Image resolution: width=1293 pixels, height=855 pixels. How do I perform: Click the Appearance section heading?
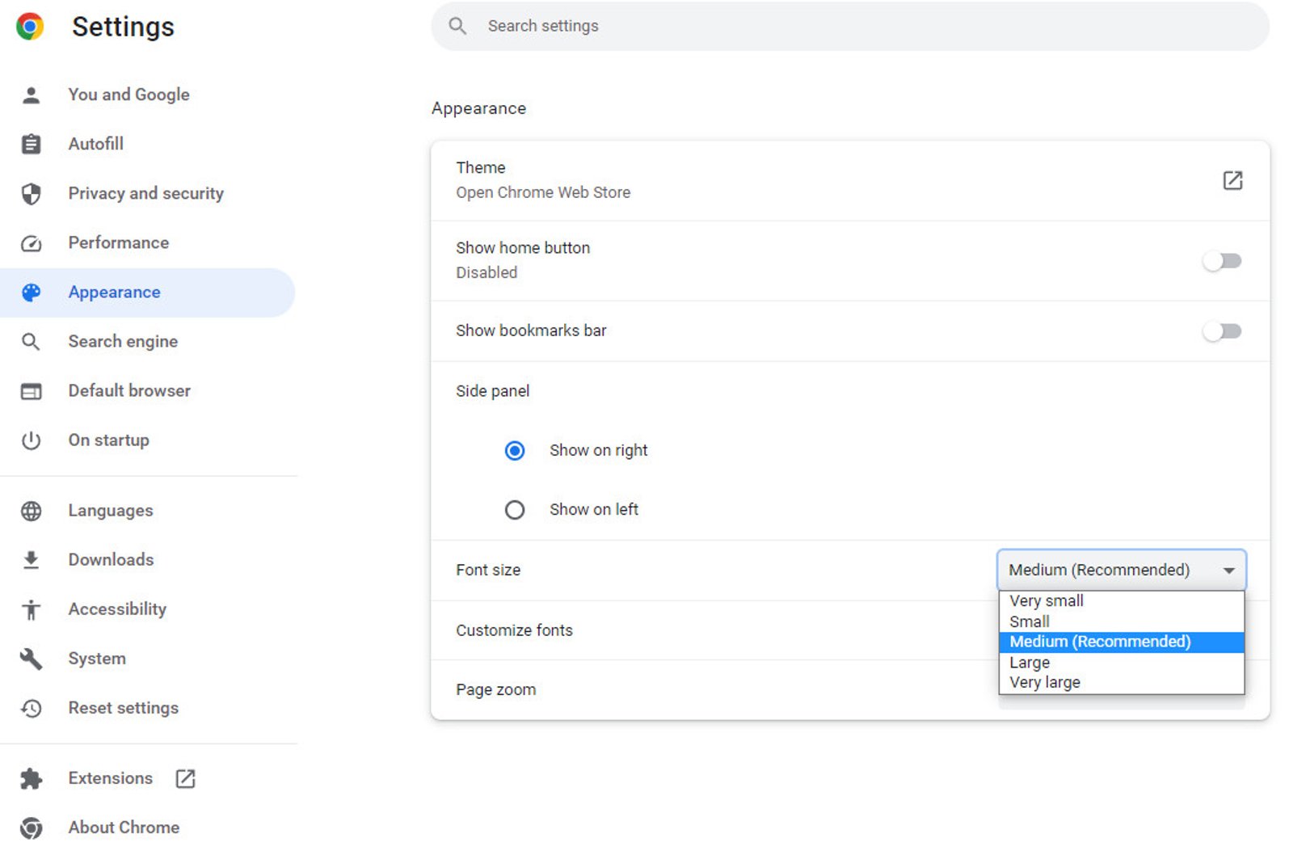coord(478,108)
